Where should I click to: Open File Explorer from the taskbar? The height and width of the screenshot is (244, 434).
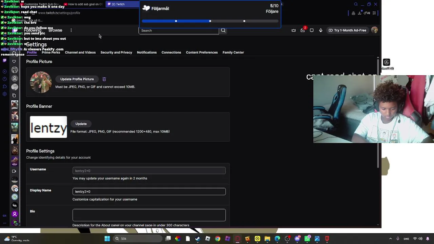267,239
